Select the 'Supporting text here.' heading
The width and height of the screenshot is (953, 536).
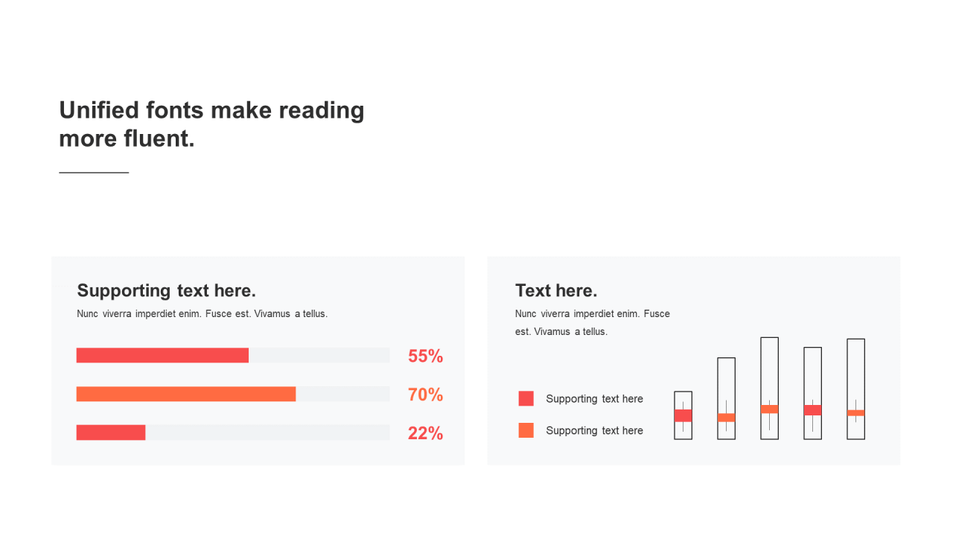pyautogui.click(x=167, y=290)
